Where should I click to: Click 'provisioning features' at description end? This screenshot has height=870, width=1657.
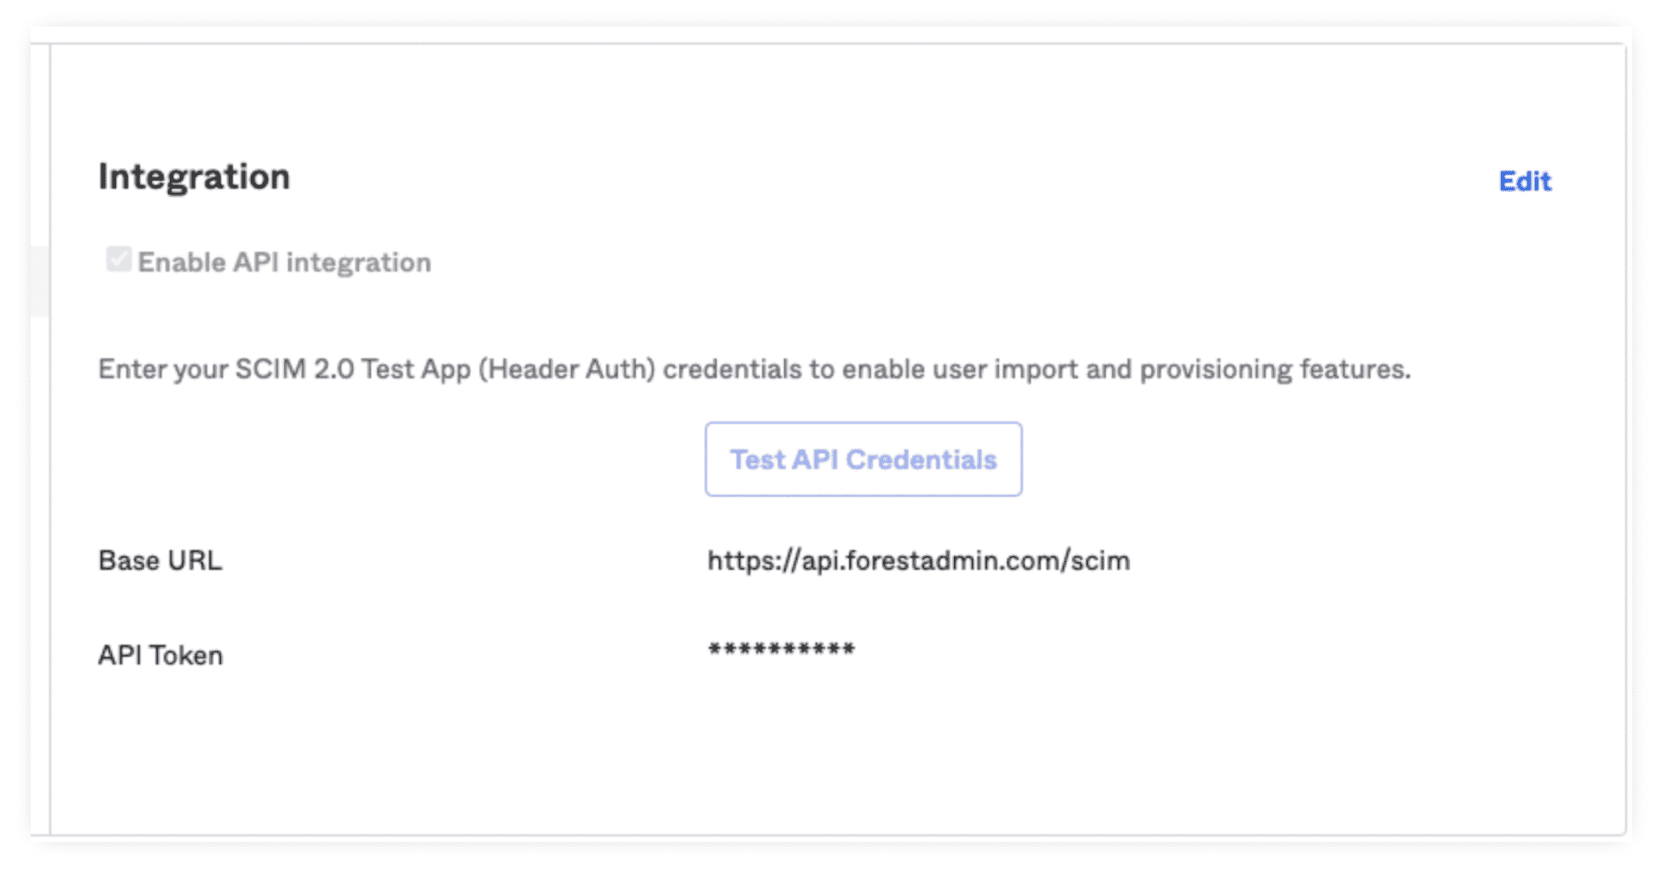click(x=1274, y=368)
